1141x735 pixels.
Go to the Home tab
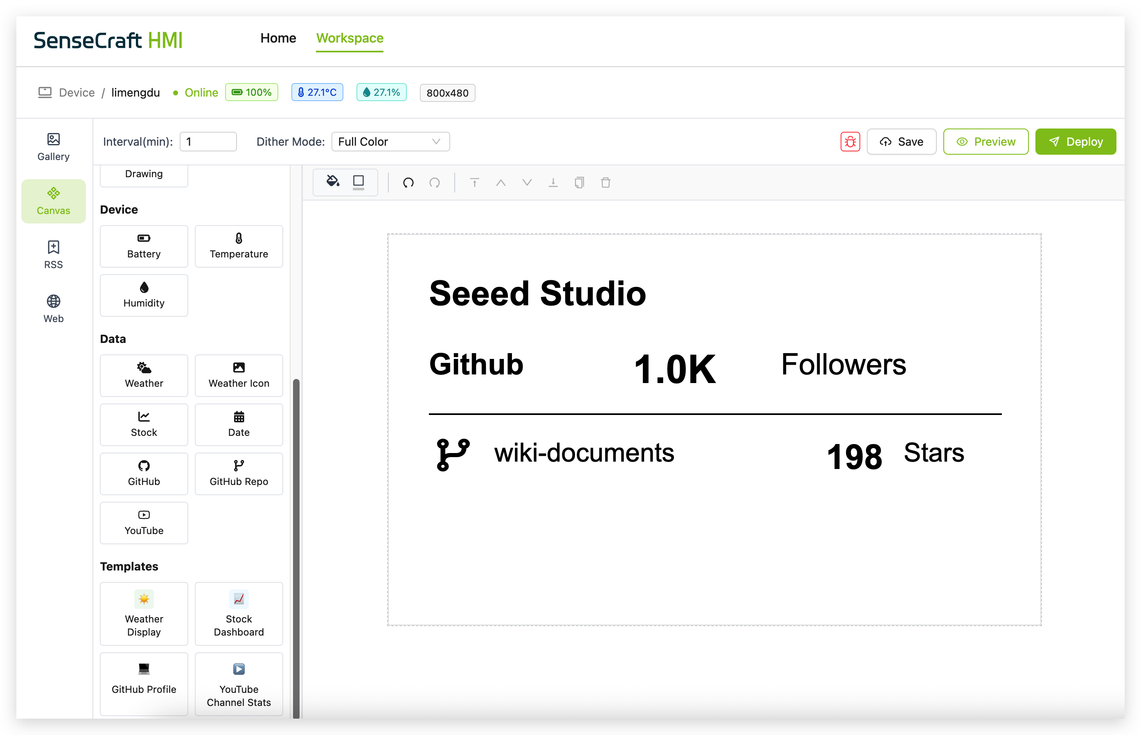click(278, 38)
